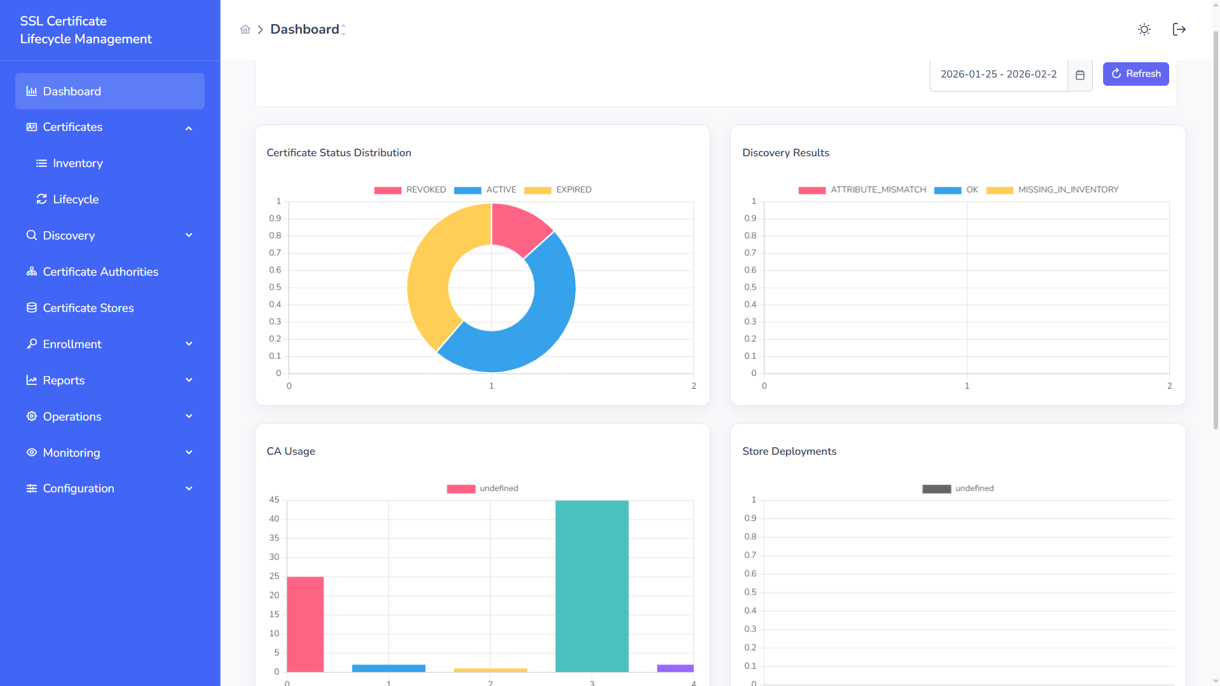Click the Certificate Stores database icon
This screenshot has width=1220, height=686.
pyautogui.click(x=31, y=307)
